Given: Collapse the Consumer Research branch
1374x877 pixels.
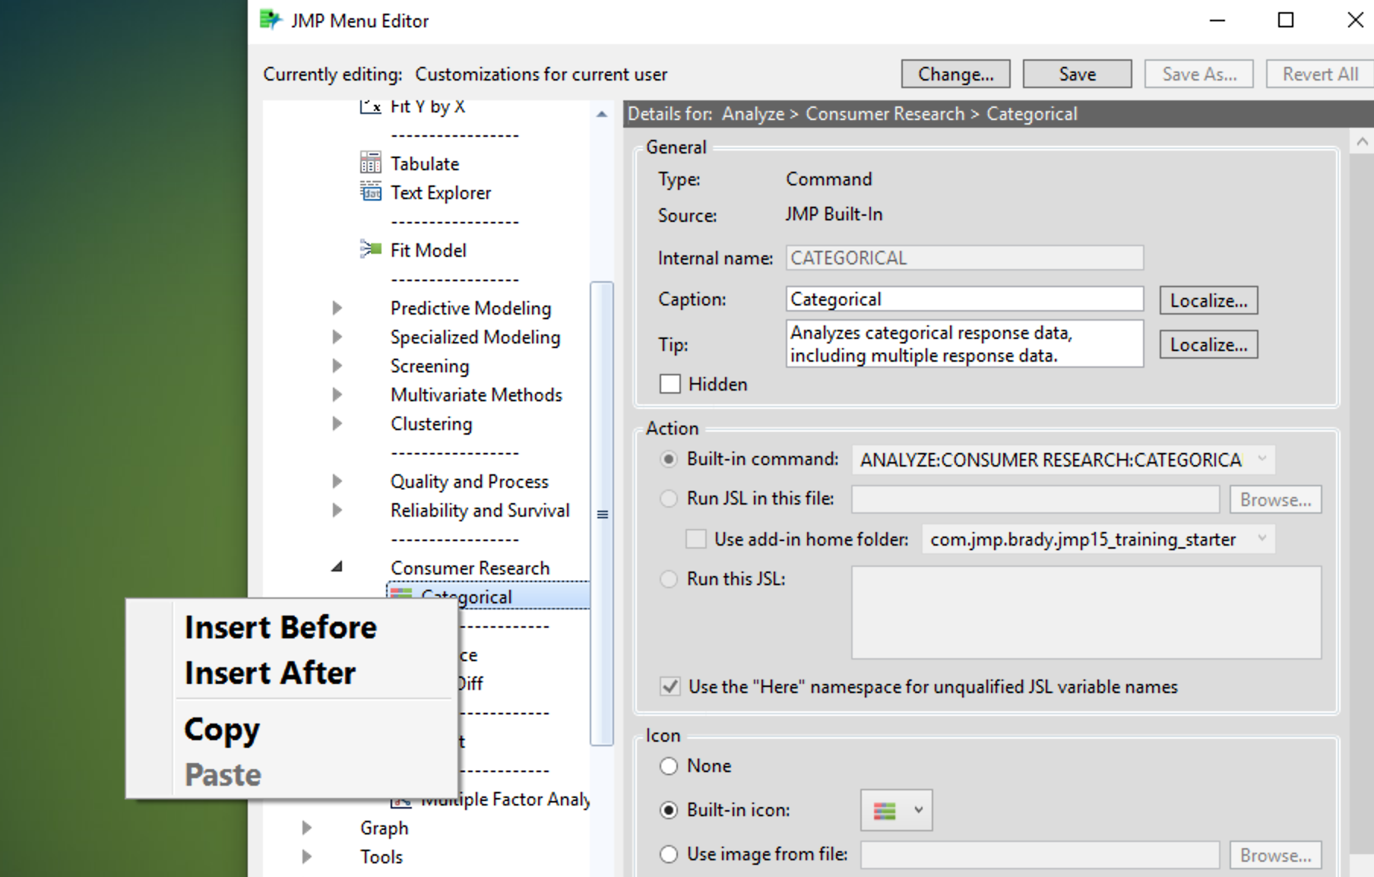Looking at the screenshot, I should (x=335, y=567).
